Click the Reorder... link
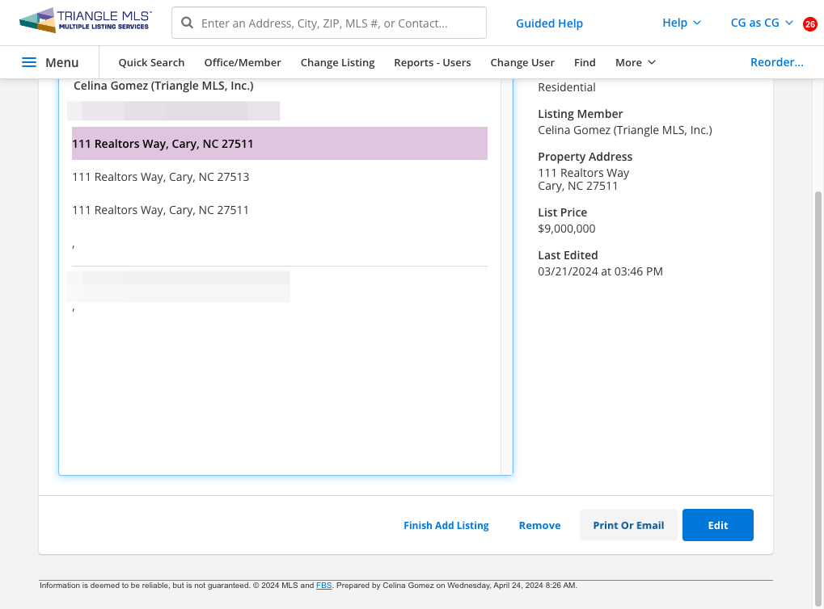The width and height of the screenshot is (824, 609). point(777,62)
